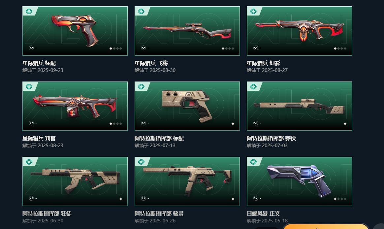Open the 星际猎兵 飞将 sniper skin thumbnail

187,31
